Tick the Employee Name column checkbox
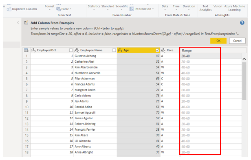This screenshot has width=251, height=160. (x=114, y=50)
